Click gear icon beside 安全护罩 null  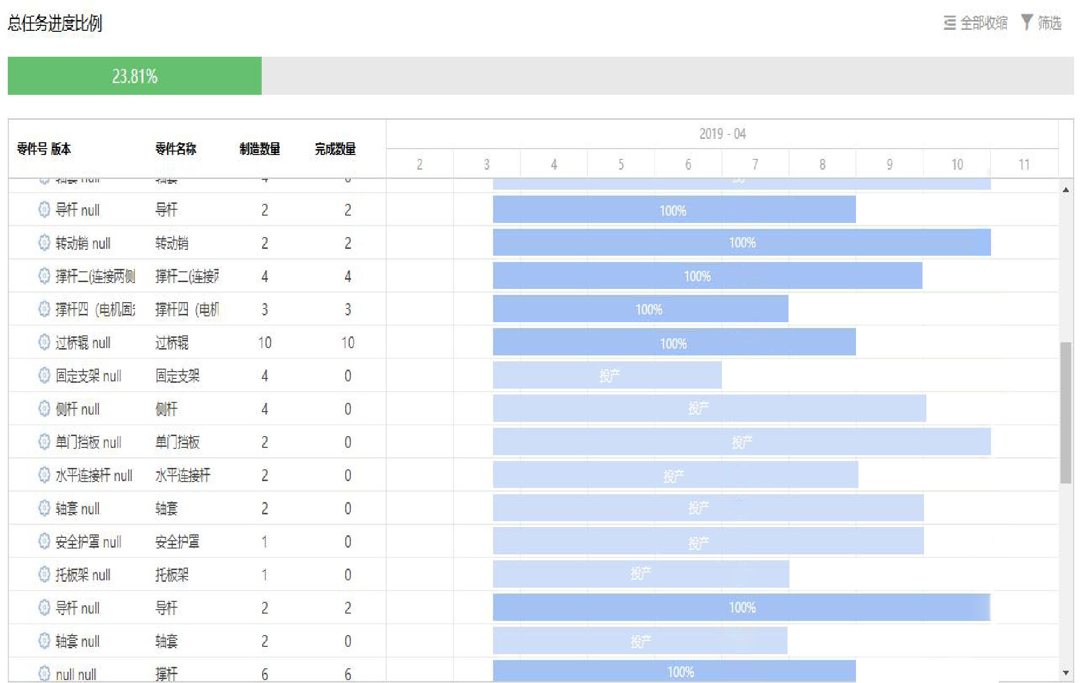pos(44,541)
